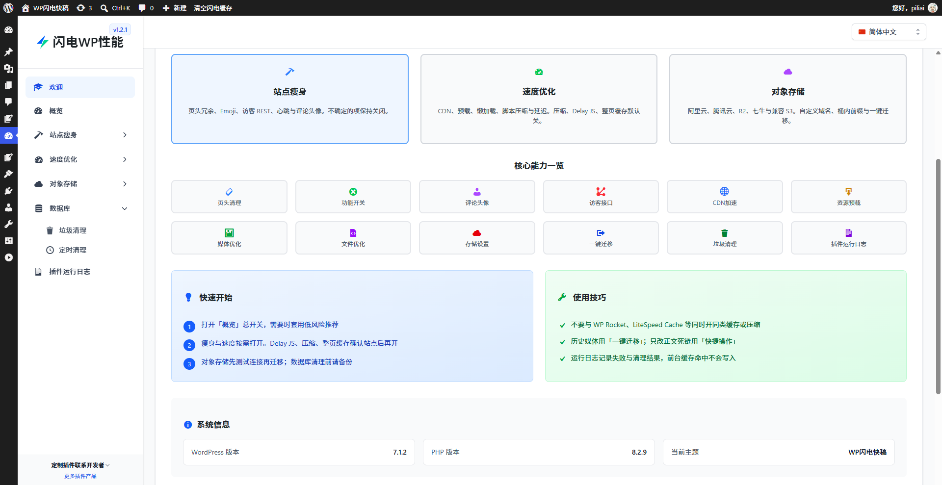This screenshot has height=485, width=942.
Task: Click the WP dashboard icon in left rail
Action: (8, 30)
